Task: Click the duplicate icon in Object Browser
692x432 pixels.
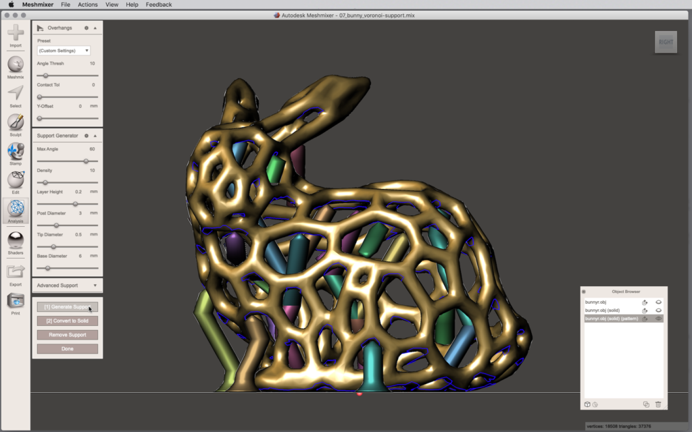Action: [x=646, y=404]
